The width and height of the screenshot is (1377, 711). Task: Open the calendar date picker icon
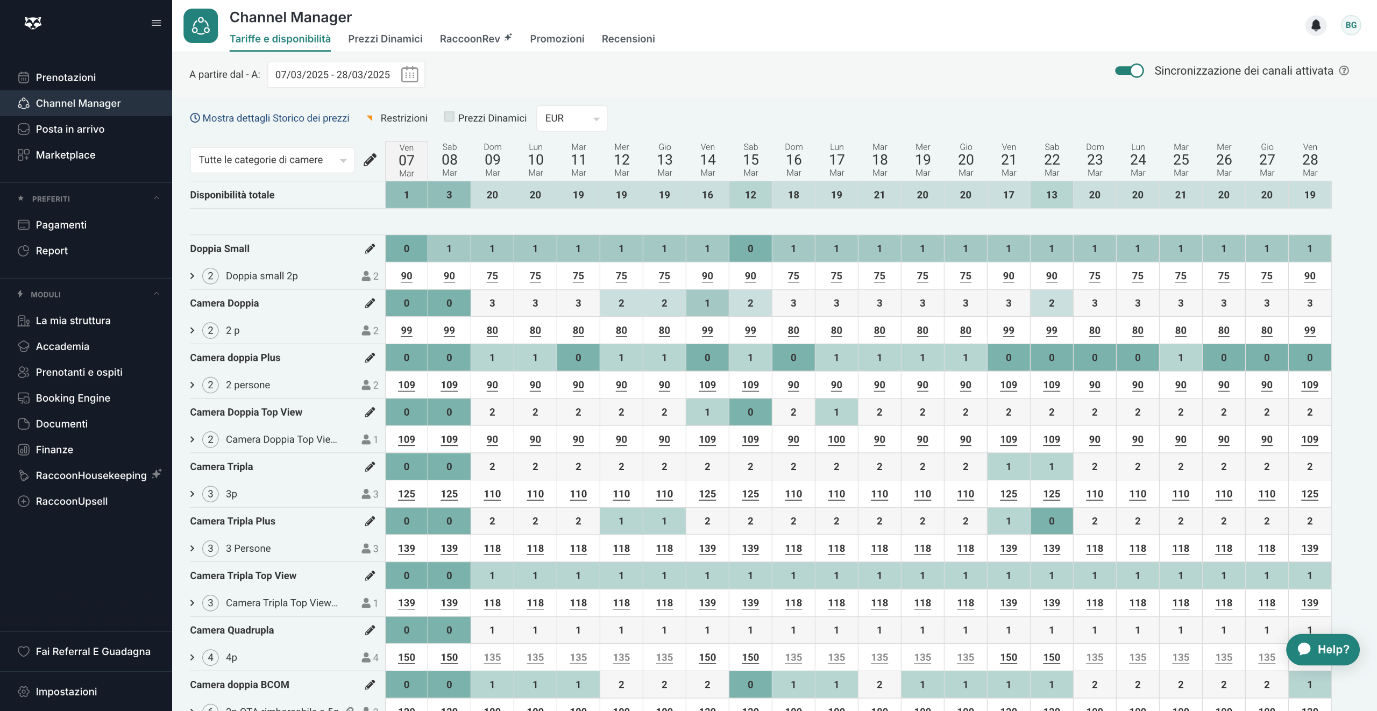pos(409,74)
